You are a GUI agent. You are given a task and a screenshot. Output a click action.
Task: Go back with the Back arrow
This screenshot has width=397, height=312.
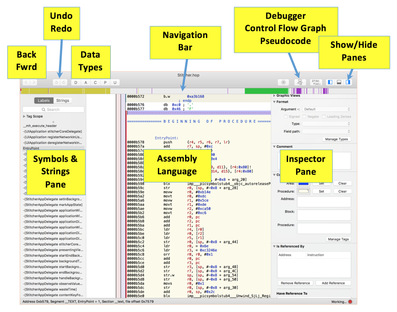coord(26,82)
